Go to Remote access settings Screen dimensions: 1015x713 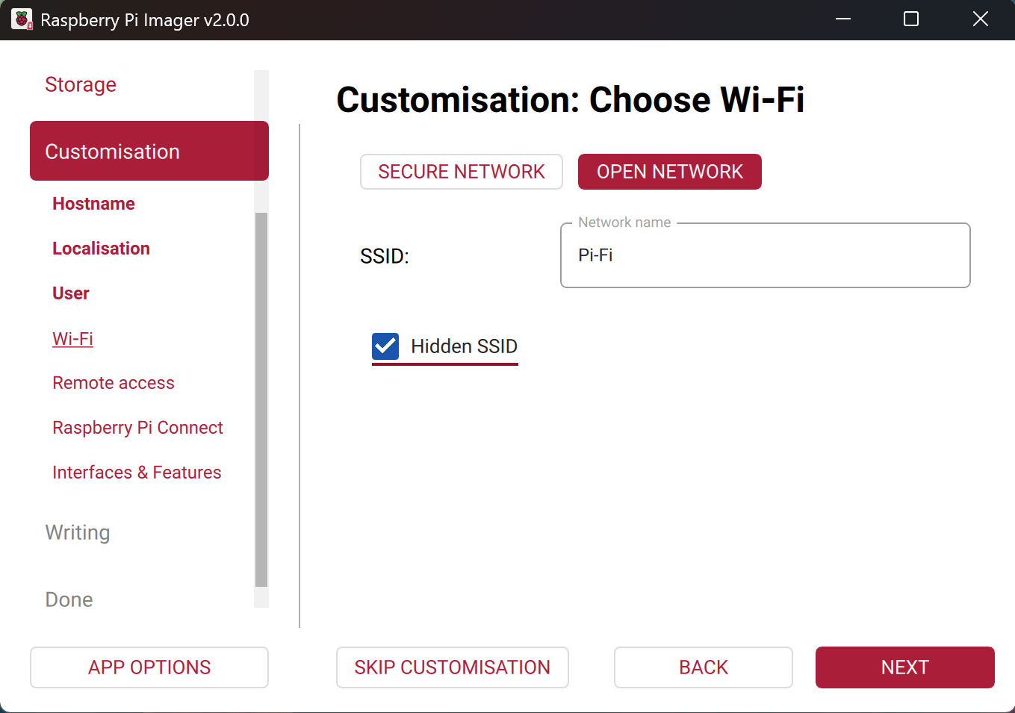click(114, 383)
